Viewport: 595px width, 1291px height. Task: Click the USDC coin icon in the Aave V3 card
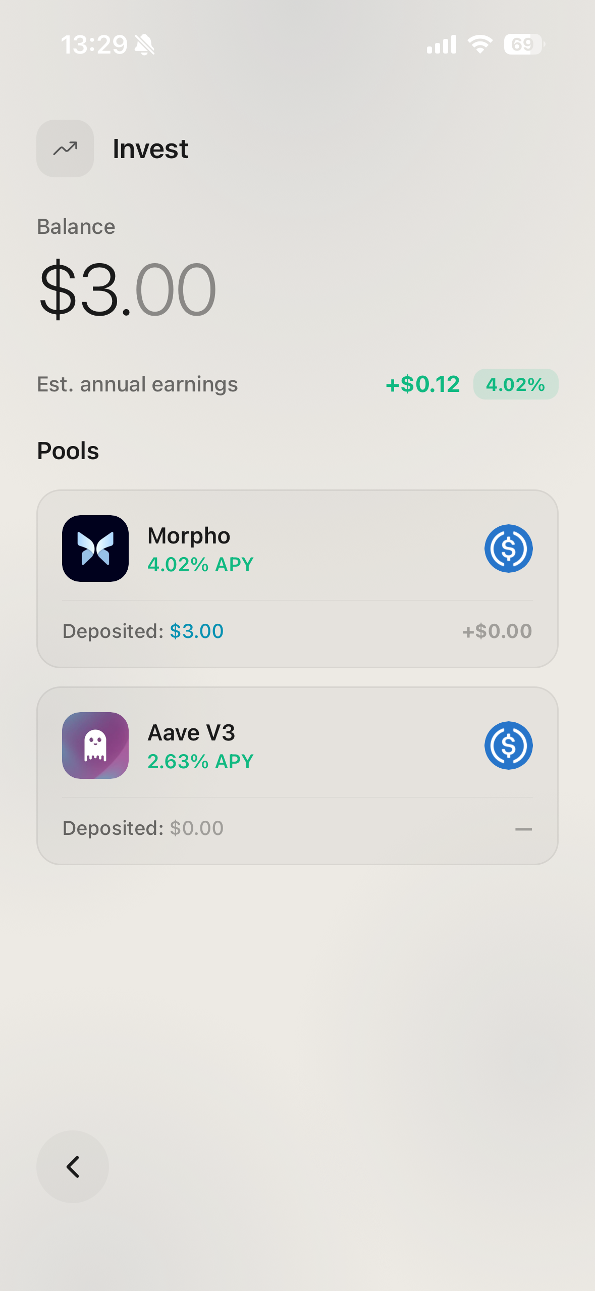[508, 746]
